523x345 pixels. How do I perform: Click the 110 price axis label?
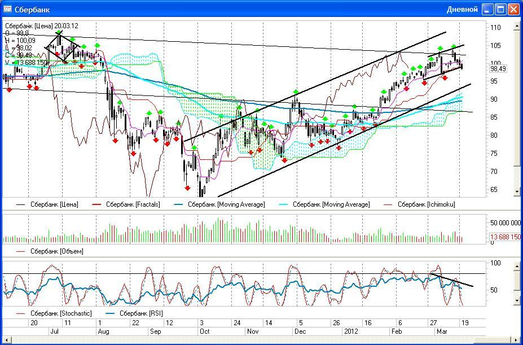[x=496, y=28]
